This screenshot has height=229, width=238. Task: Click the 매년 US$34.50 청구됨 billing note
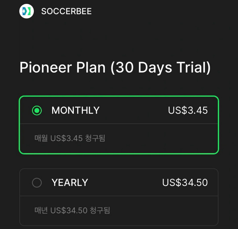(x=72, y=210)
